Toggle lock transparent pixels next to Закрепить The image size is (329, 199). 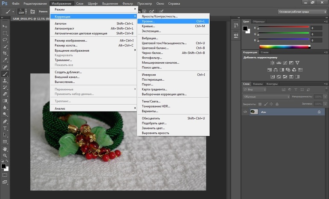click(x=260, y=103)
